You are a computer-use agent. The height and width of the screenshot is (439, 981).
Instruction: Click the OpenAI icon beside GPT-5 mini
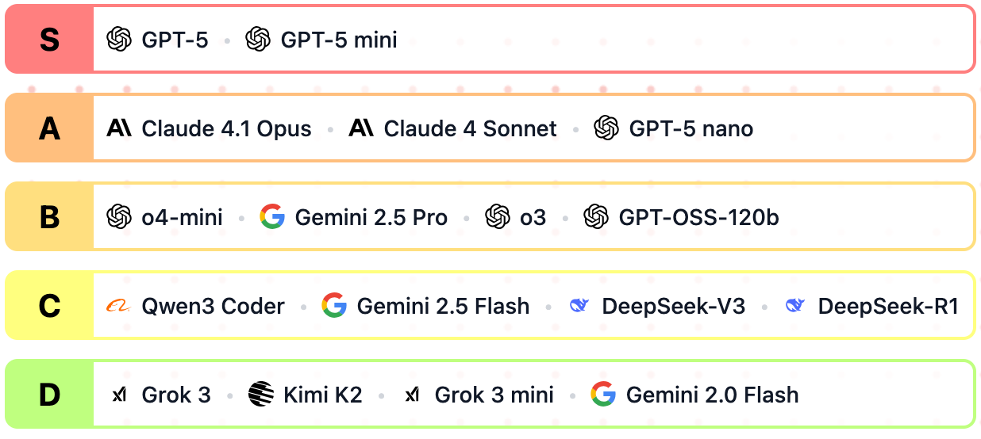[258, 39]
